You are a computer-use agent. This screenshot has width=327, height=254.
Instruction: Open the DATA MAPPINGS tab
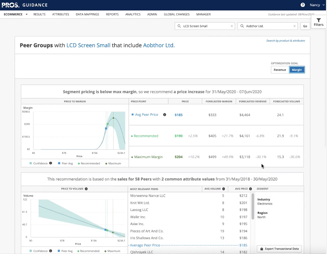tap(87, 14)
